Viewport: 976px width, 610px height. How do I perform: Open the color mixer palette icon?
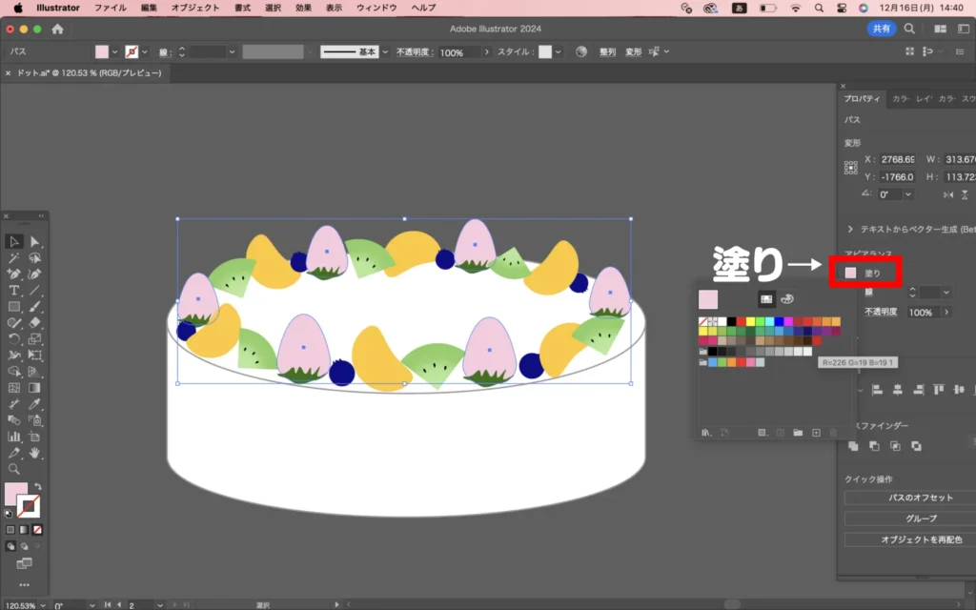click(787, 299)
